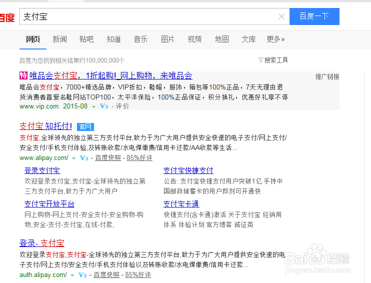Open 百度快照 for auth.alipay.com
This screenshot has height=283, width=371.
click(106, 274)
